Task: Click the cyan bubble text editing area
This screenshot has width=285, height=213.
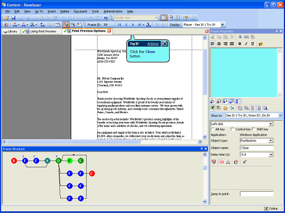Action: tap(244, 73)
